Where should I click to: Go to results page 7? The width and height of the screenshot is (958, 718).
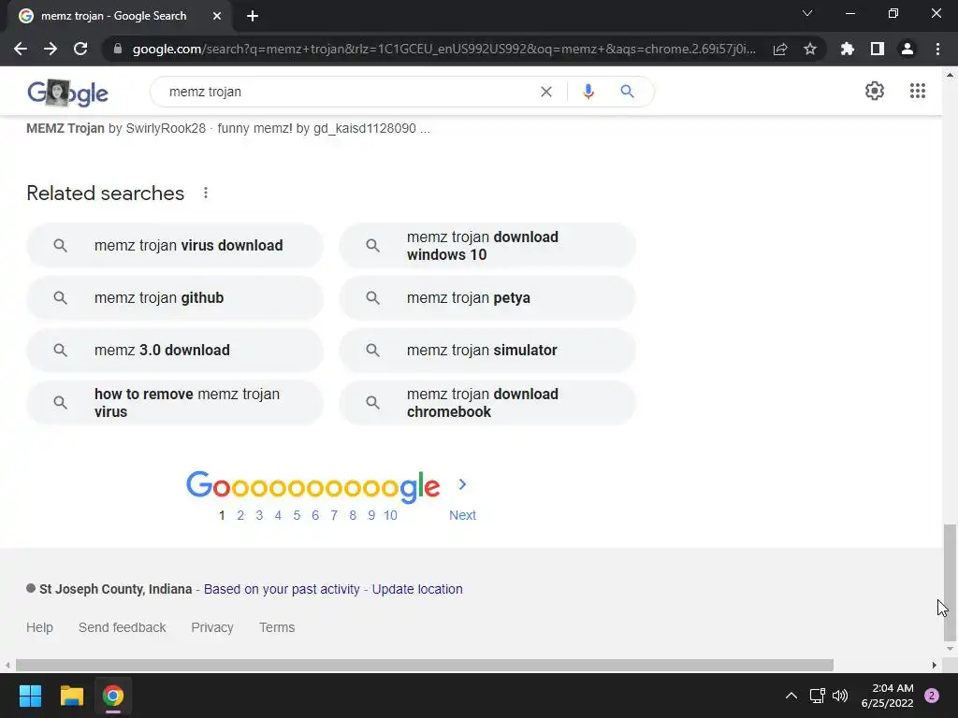click(x=334, y=515)
